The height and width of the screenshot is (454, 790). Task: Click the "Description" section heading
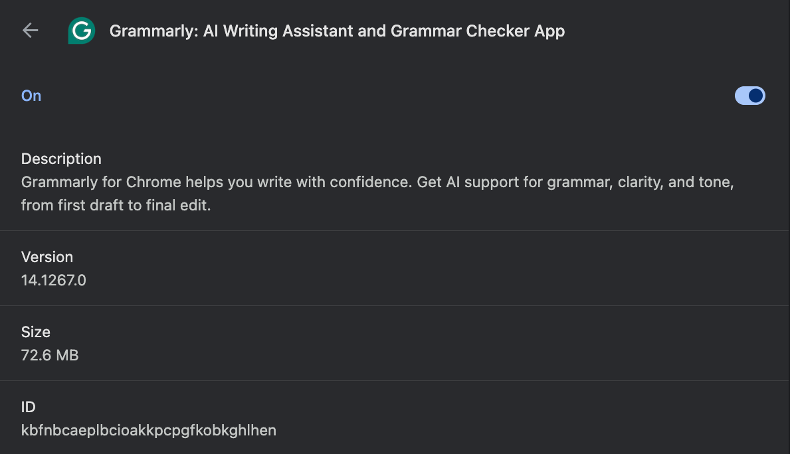click(x=61, y=159)
